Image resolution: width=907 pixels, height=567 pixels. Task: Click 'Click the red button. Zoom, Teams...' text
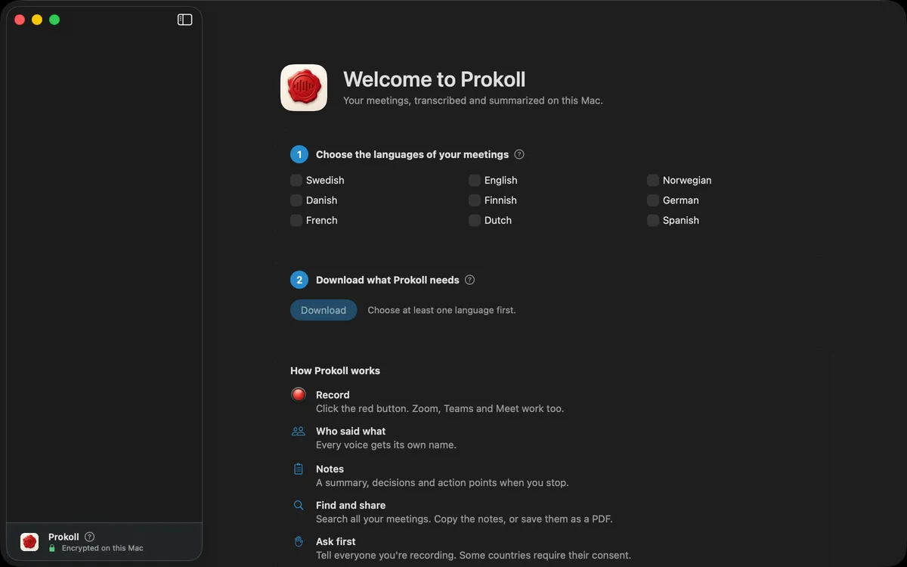pyautogui.click(x=440, y=408)
